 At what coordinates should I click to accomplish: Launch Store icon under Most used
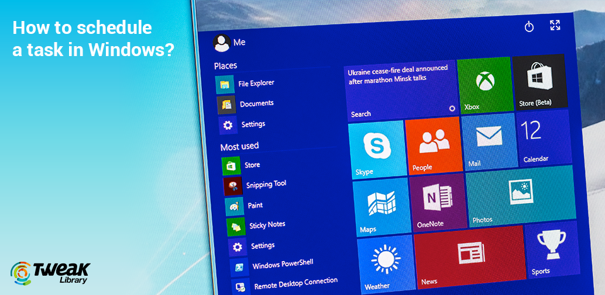click(231, 166)
